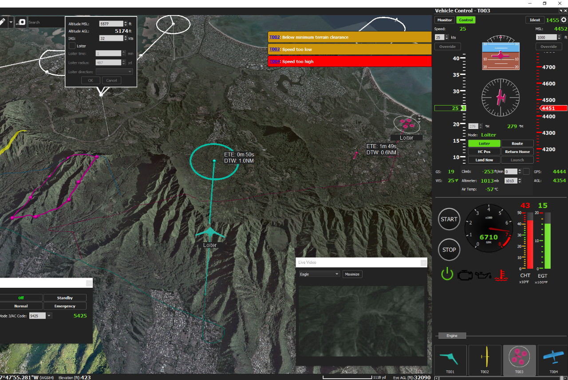The width and height of the screenshot is (568, 380).
Task: Open Vehicle Control settings gear
Action: click(x=564, y=20)
